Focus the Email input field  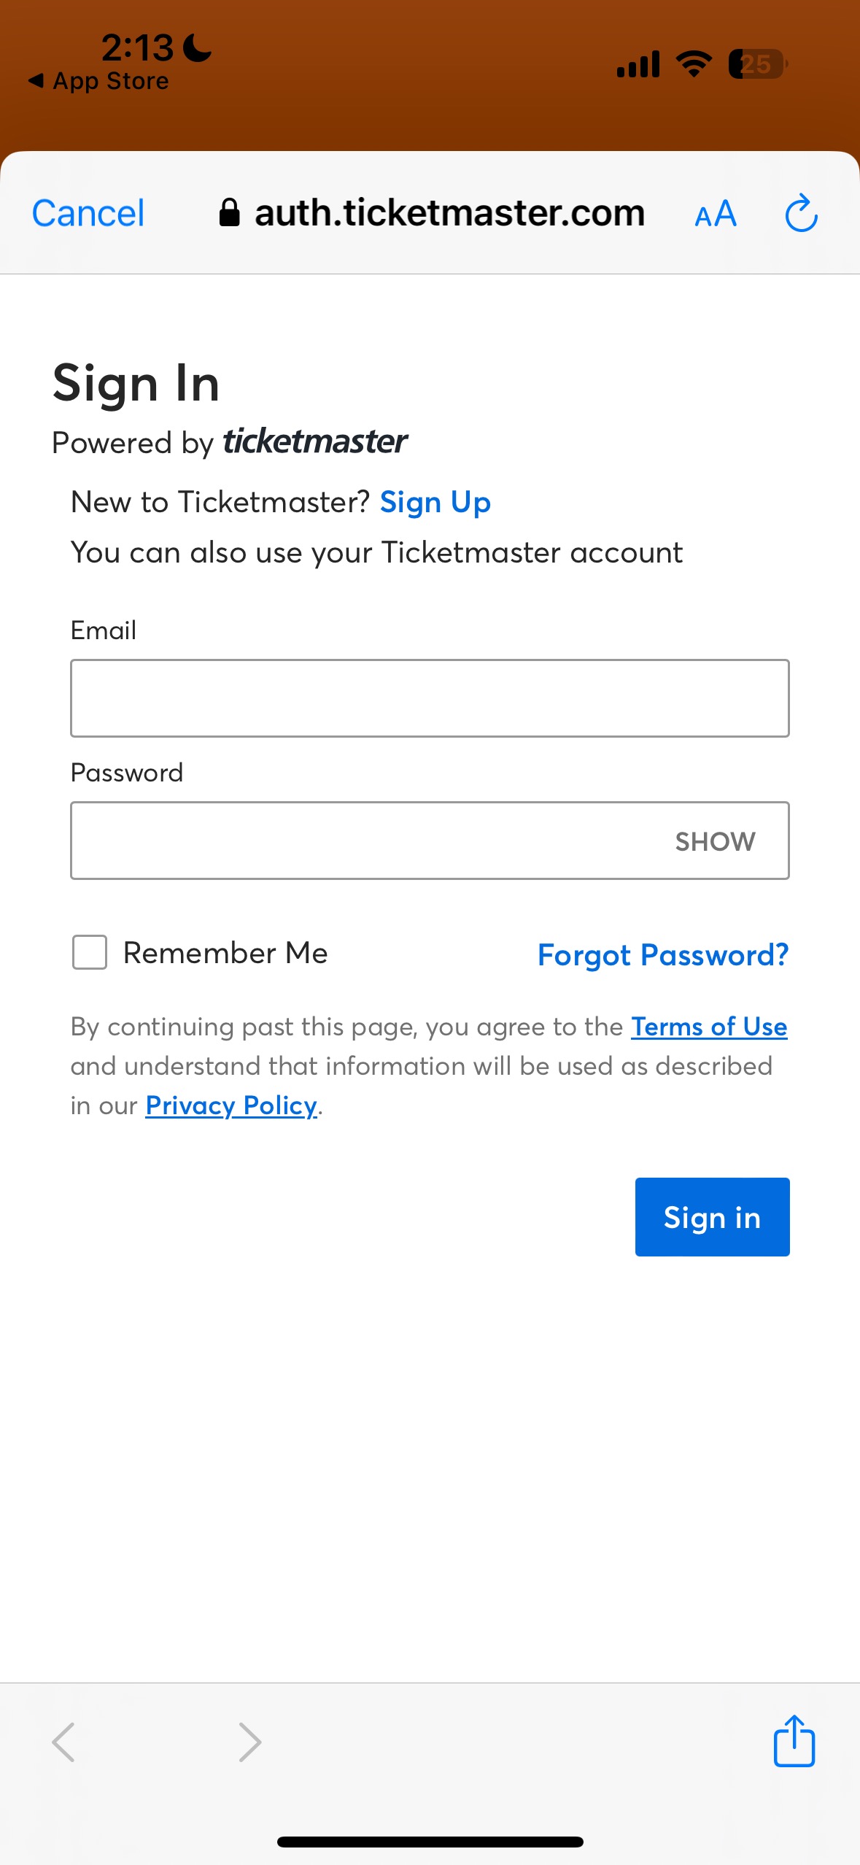click(430, 698)
